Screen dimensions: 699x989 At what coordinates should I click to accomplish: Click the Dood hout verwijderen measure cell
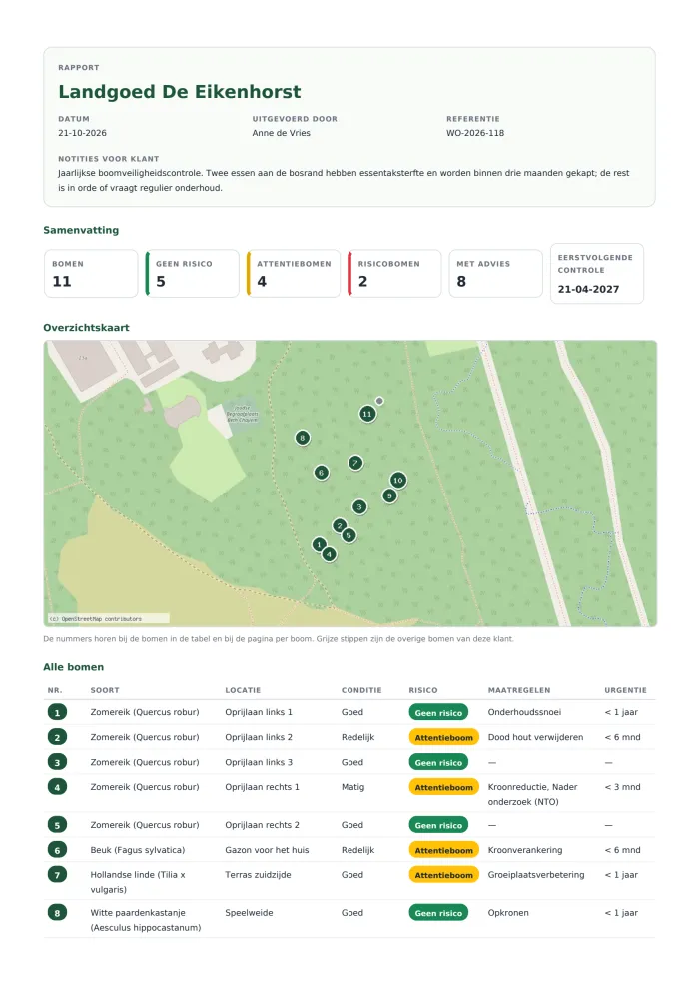536,737
